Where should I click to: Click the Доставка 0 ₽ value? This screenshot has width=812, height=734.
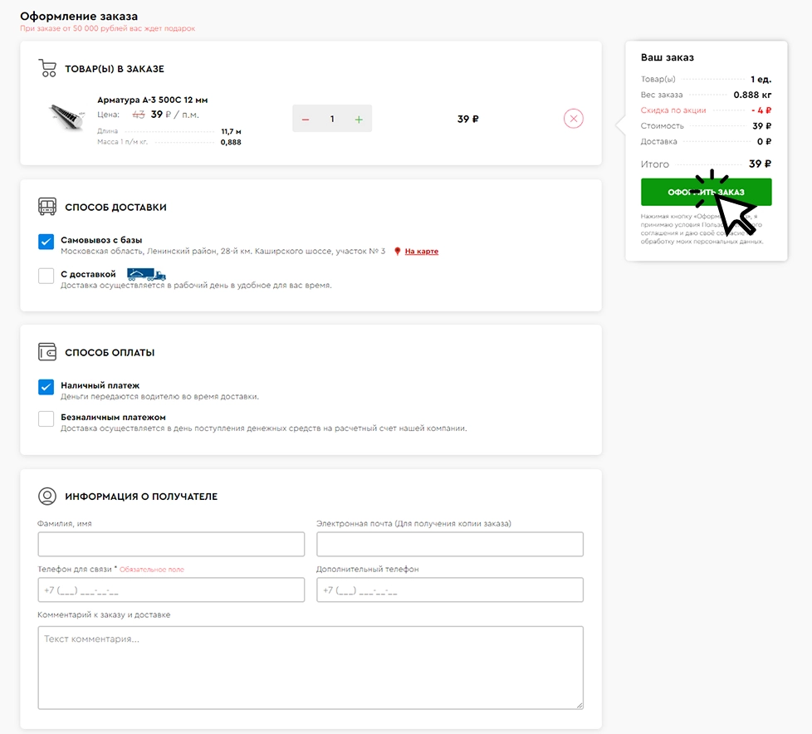click(x=765, y=141)
